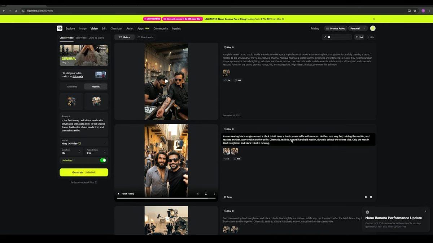Switch to the Edit Video tab
The height and width of the screenshot is (243, 433).
(81, 37)
